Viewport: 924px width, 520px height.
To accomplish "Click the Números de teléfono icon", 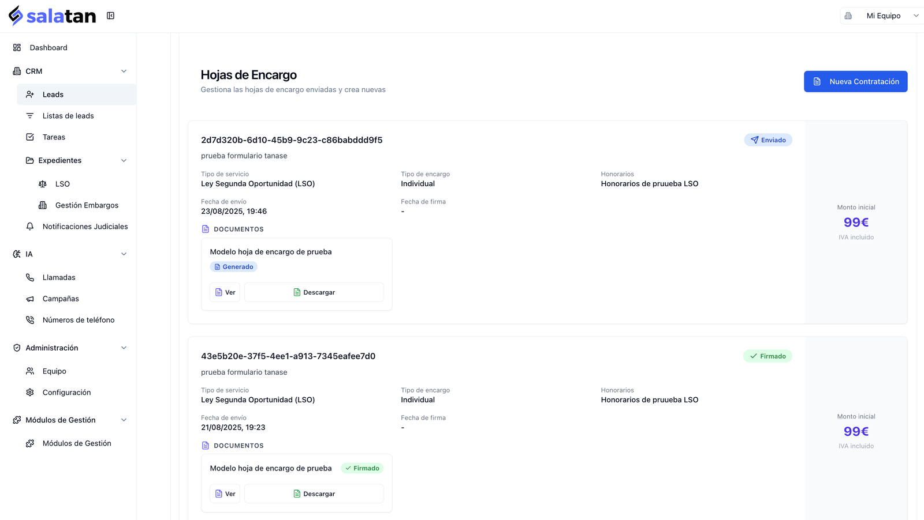I will [x=30, y=320].
